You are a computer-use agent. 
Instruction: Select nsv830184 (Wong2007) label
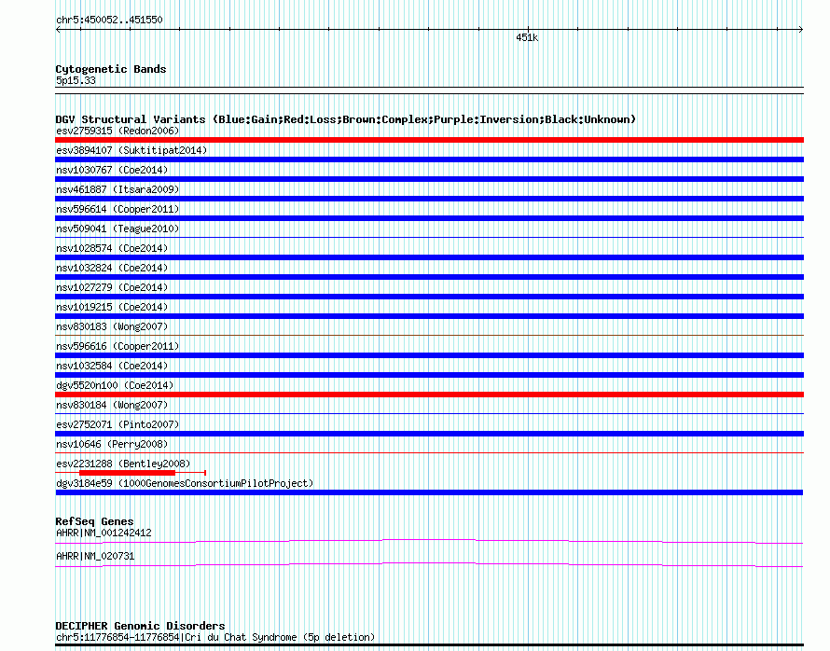coord(112,405)
